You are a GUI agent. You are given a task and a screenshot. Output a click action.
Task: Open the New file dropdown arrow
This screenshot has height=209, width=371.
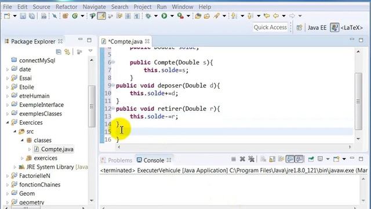(x=14, y=16)
